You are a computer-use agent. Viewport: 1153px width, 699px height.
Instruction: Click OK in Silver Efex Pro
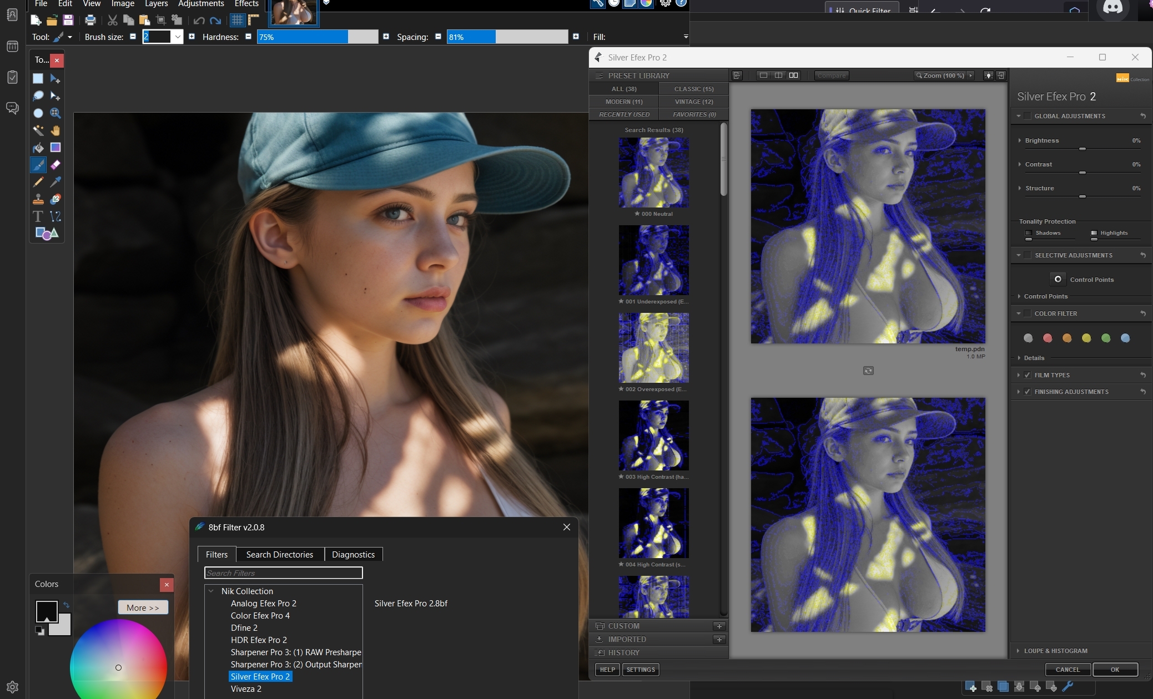tap(1115, 670)
